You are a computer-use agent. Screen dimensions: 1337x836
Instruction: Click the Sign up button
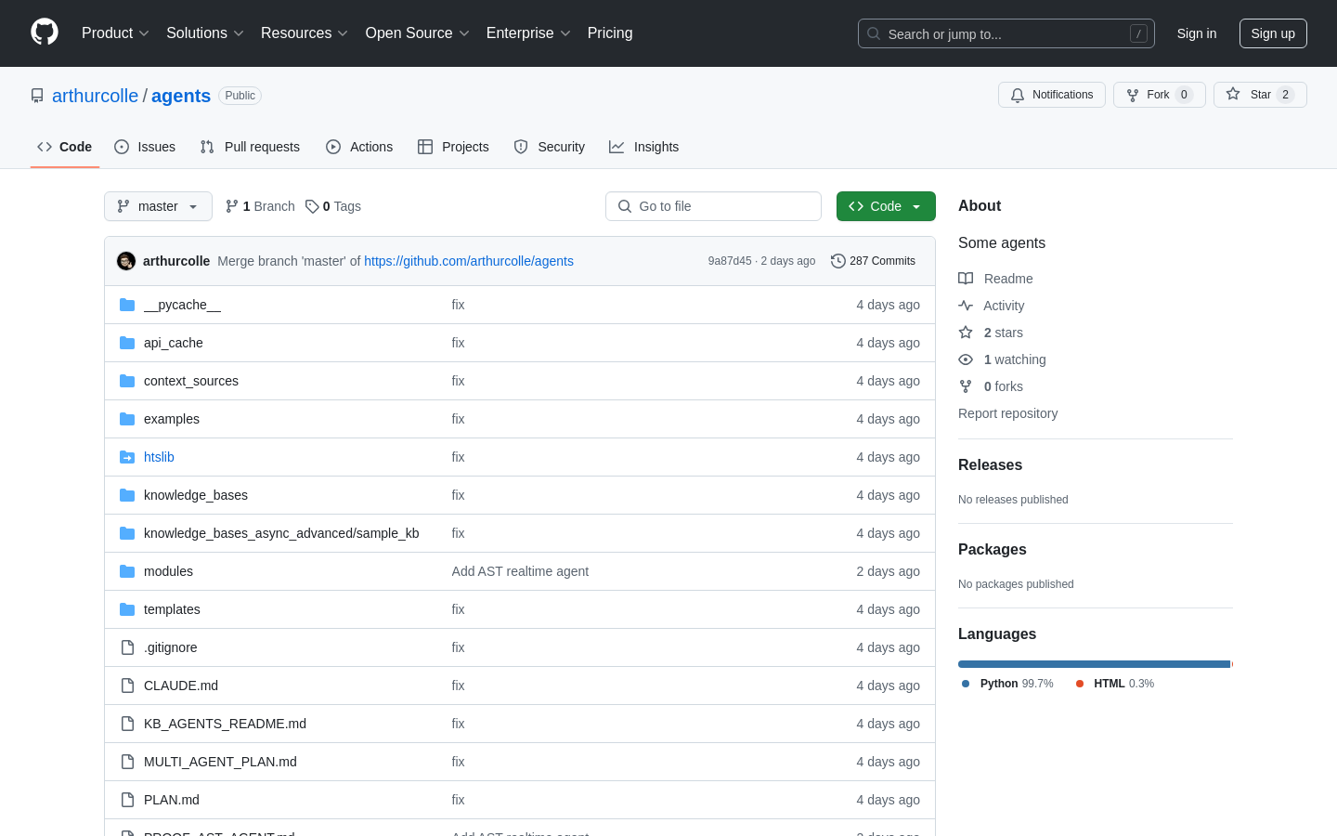1273,33
